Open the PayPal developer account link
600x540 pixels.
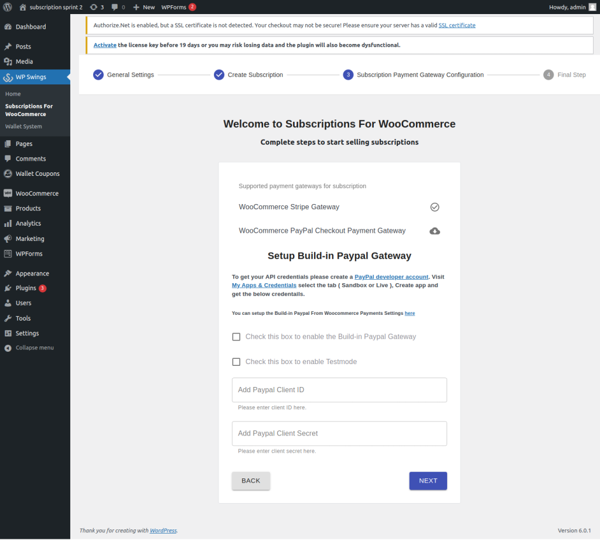coord(391,277)
